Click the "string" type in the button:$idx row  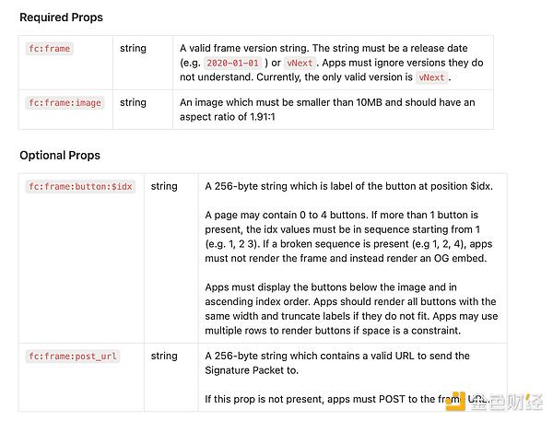tap(164, 186)
